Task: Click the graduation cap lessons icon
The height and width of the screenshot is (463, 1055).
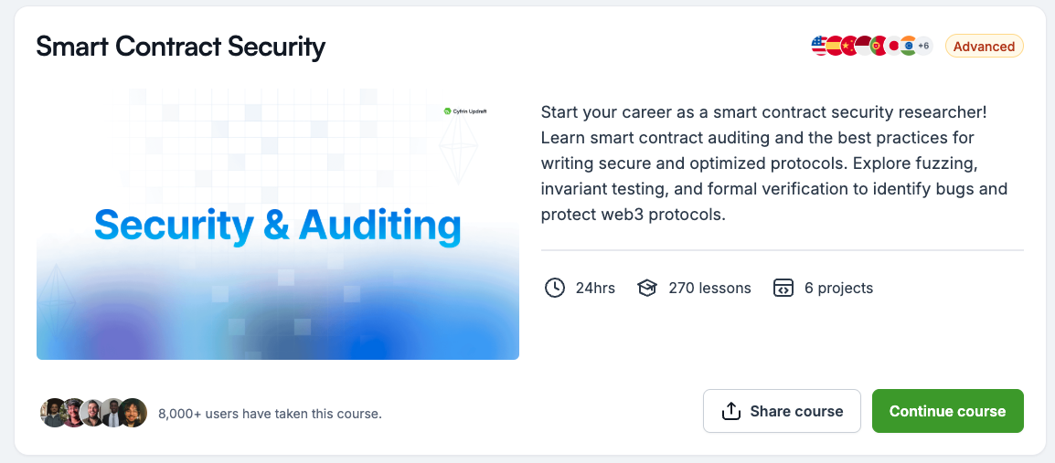Action: click(x=647, y=289)
